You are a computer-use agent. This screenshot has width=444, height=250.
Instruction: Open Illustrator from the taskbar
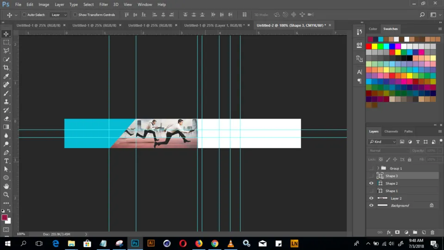pyautogui.click(x=151, y=244)
